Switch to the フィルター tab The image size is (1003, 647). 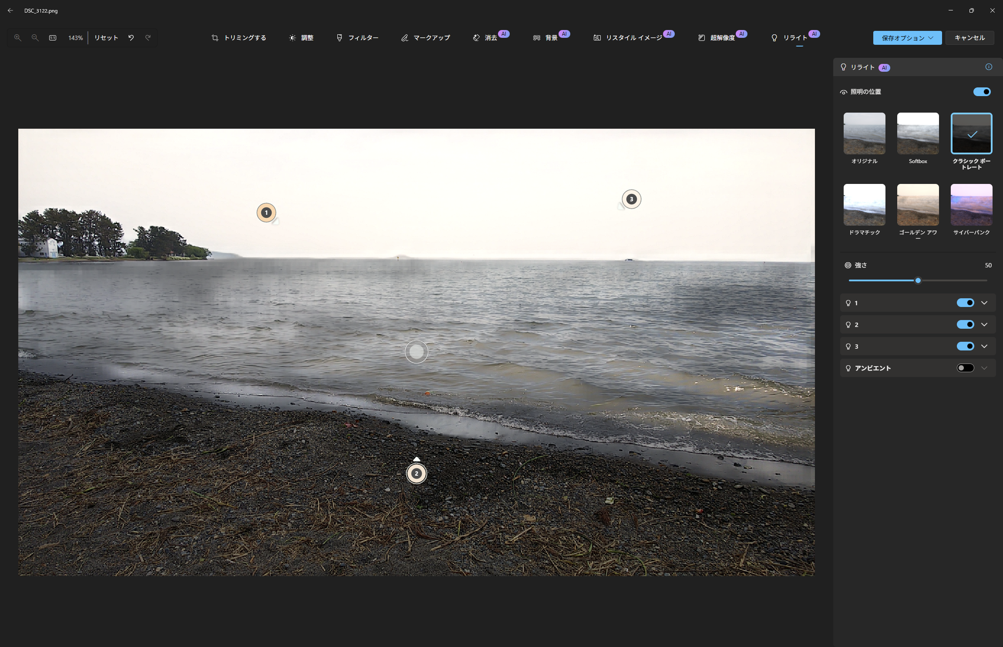tap(357, 38)
